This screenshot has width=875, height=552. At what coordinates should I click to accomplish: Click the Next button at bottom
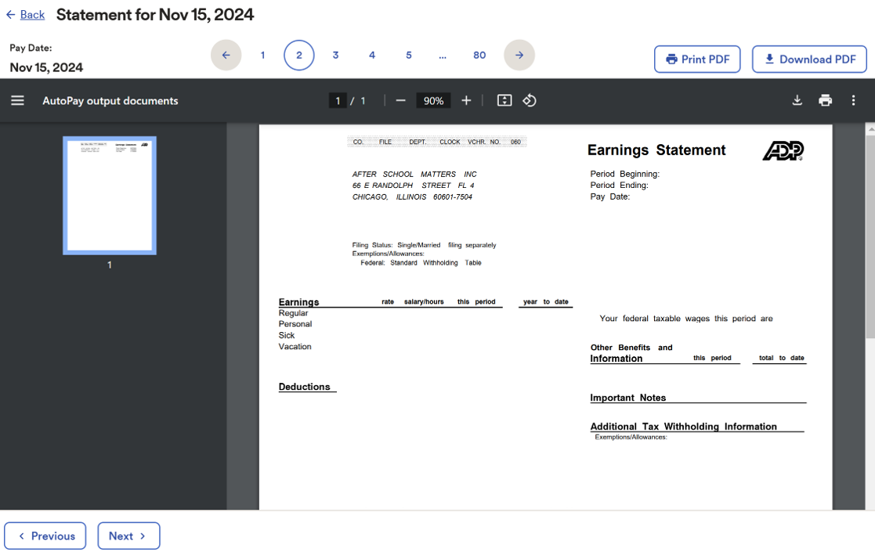coord(128,536)
